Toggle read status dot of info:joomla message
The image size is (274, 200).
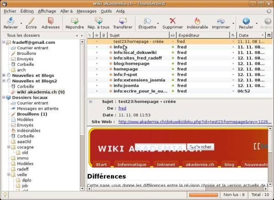173,85
